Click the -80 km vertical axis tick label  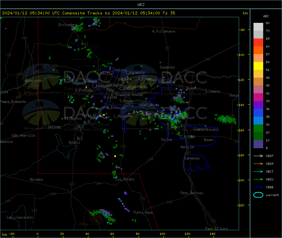[x=242, y=30]
